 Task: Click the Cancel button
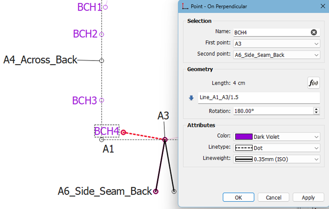coord(273,197)
